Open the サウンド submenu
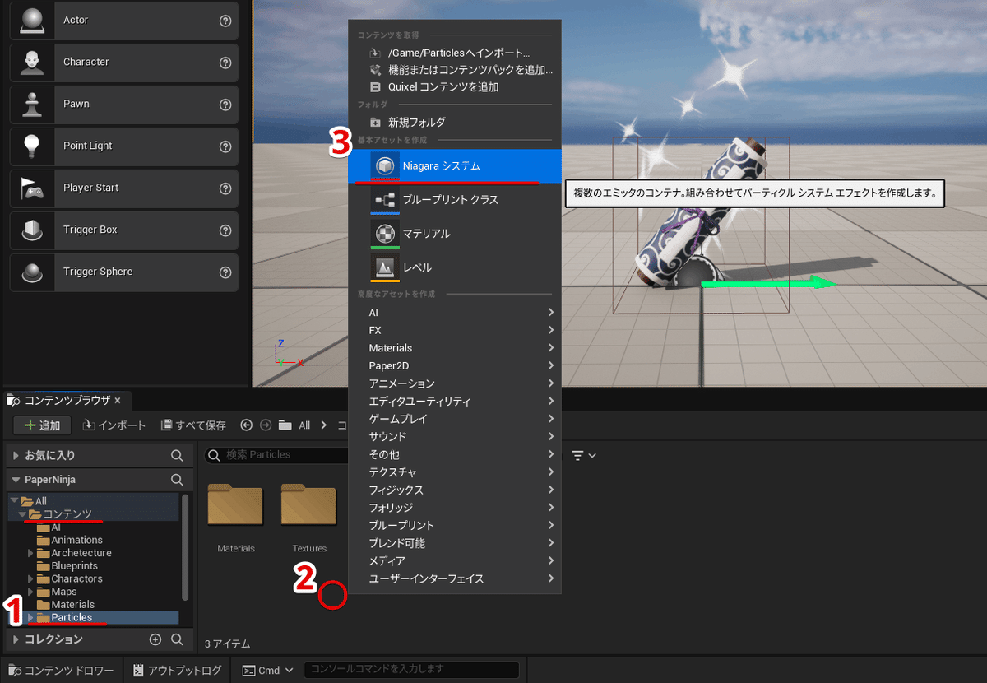 coord(455,437)
